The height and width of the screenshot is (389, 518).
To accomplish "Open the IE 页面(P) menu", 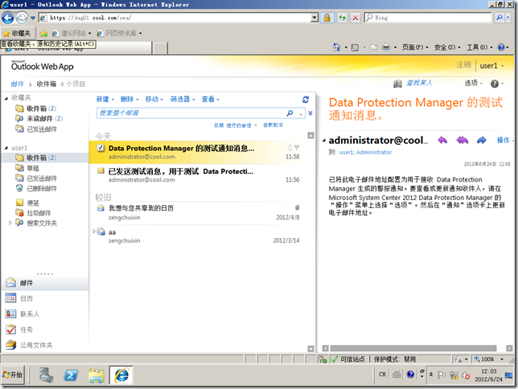I will coord(415,47).
